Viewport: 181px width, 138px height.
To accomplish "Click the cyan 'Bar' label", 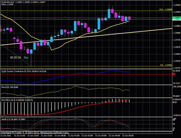I will [x=26, y=58].
